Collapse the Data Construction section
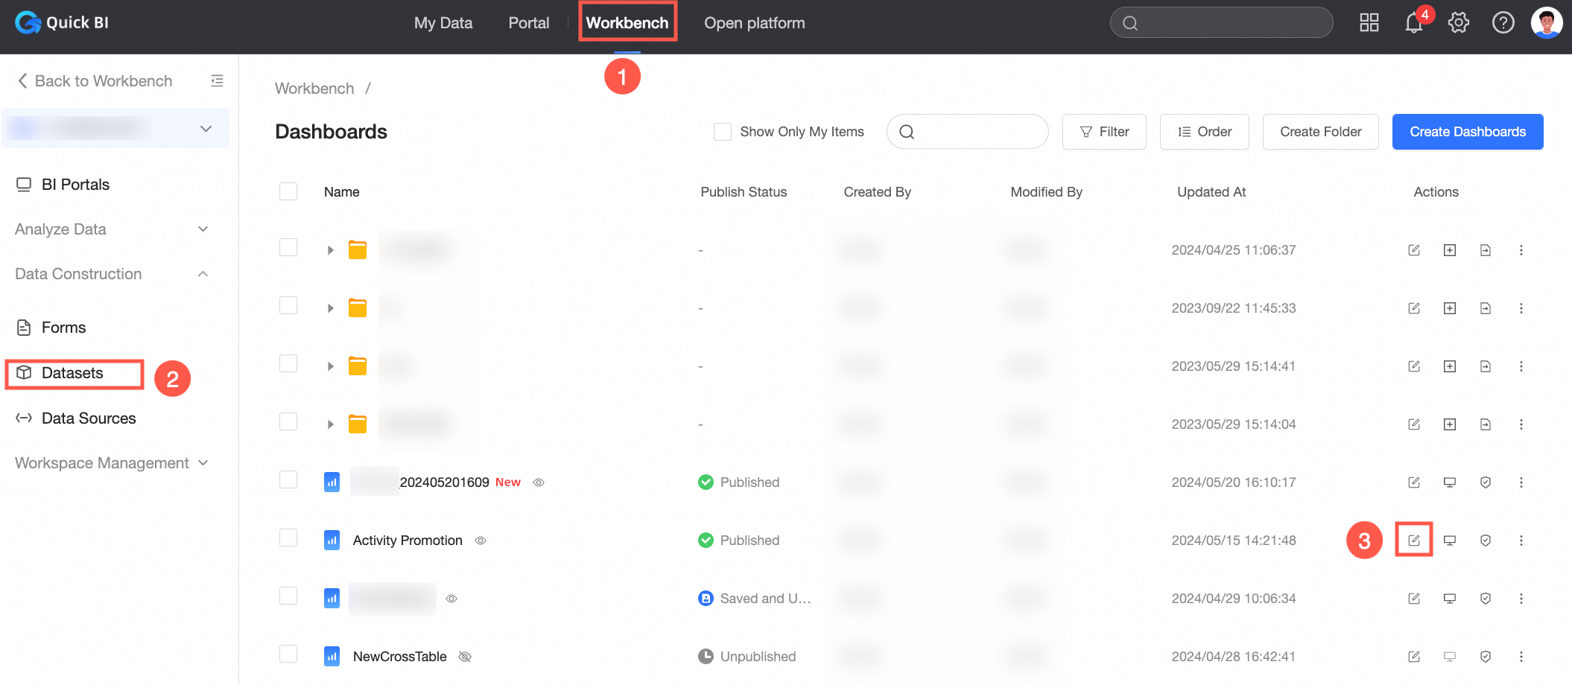This screenshot has height=685, width=1572. [x=112, y=274]
